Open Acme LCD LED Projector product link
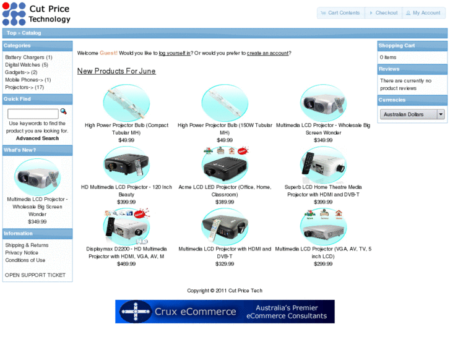Screen dimensions: 450x337 pyautogui.click(x=225, y=190)
